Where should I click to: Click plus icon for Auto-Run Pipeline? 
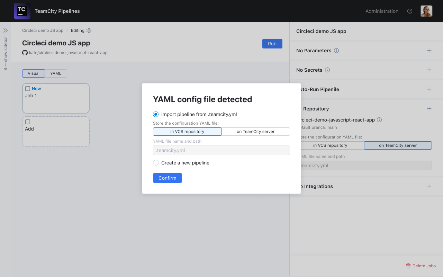point(429,89)
